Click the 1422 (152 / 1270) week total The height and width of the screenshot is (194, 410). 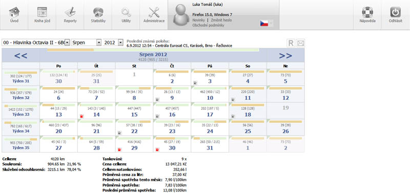pos(20,110)
